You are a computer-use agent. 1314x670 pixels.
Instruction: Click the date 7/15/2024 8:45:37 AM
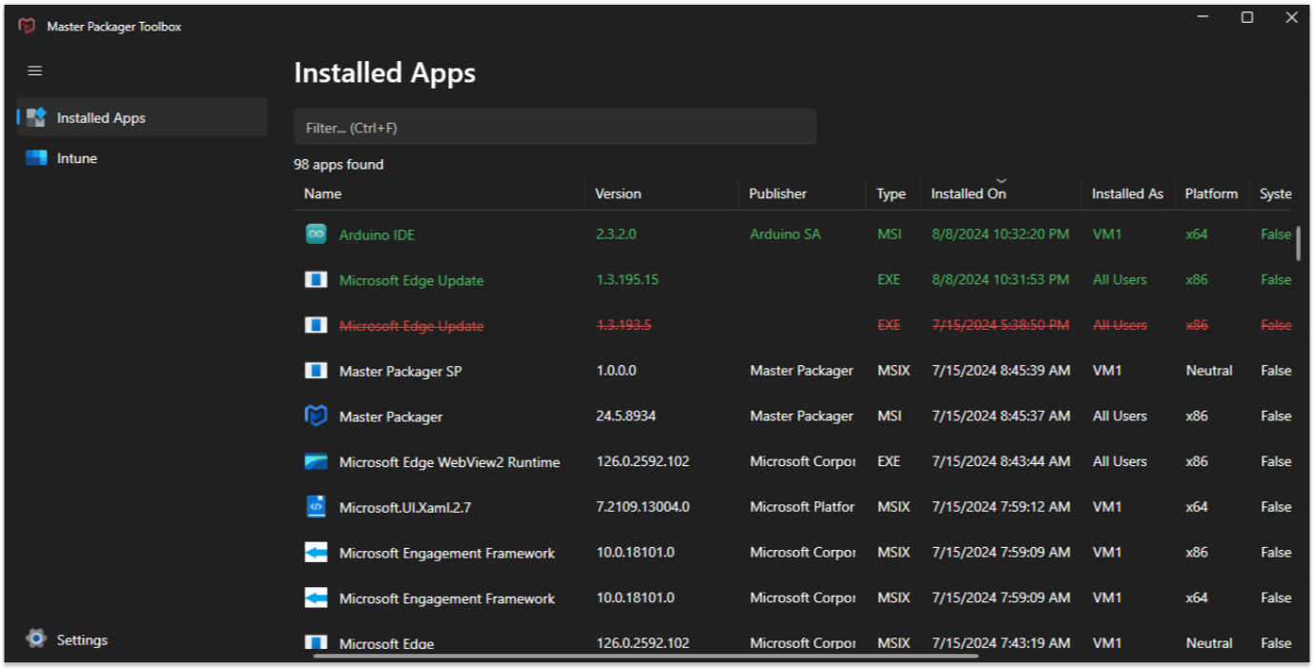click(x=1000, y=416)
